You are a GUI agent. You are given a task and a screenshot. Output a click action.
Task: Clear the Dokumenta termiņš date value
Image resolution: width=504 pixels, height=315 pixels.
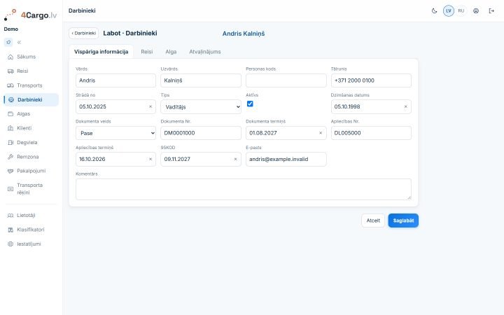click(x=321, y=133)
